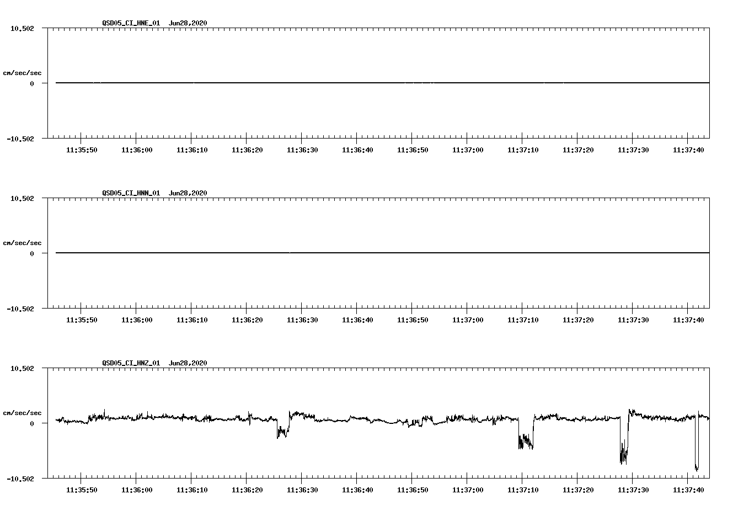Click the cm/sec/sec unit label on HNE plot
The width and height of the screenshot is (749, 510).
(x=23, y=73)
